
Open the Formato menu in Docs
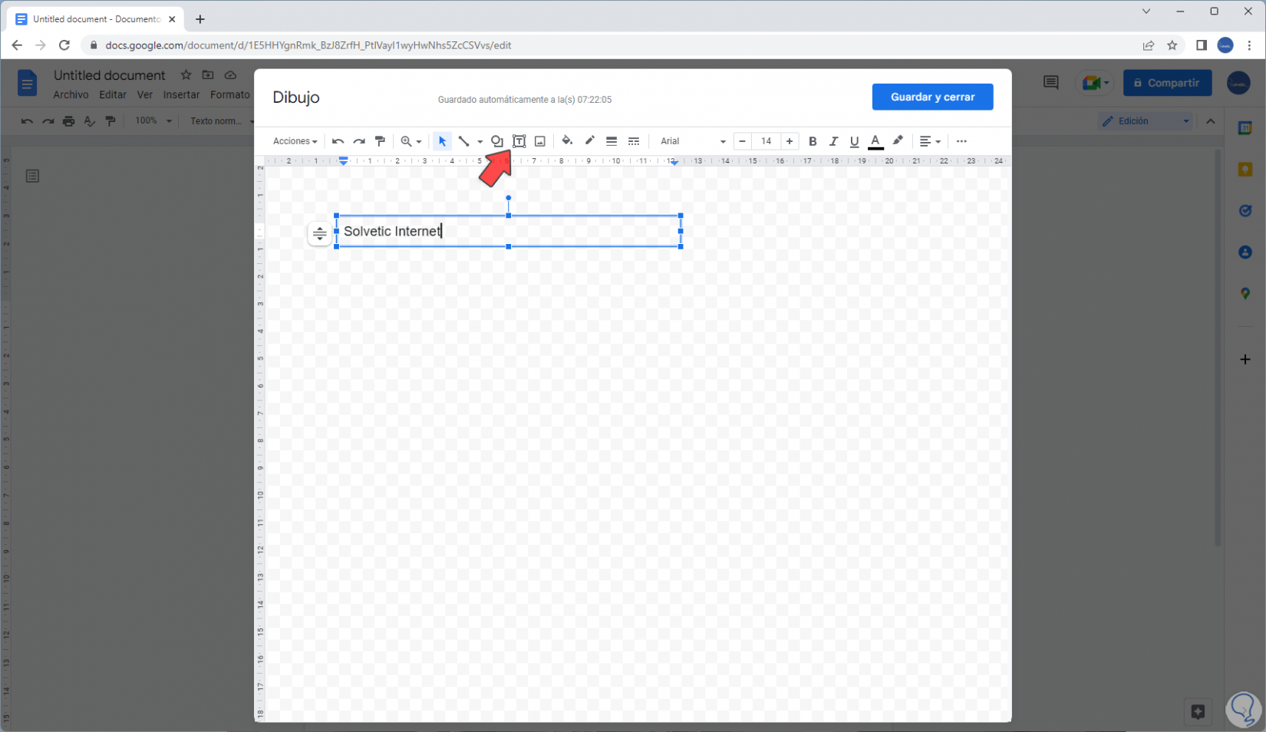(229, 94)
